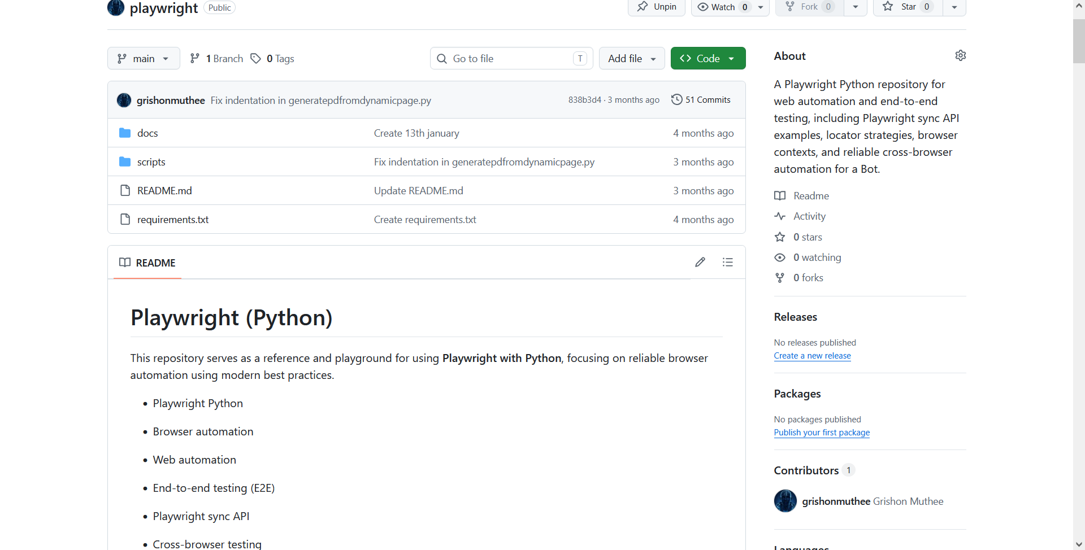Click the 0 Tags icon
The width and height of the screenshot is (1085, 550).
coord(255,58)
